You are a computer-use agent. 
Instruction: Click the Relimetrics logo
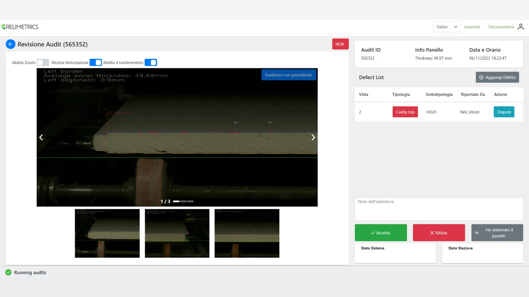click(x=20, y=27)
